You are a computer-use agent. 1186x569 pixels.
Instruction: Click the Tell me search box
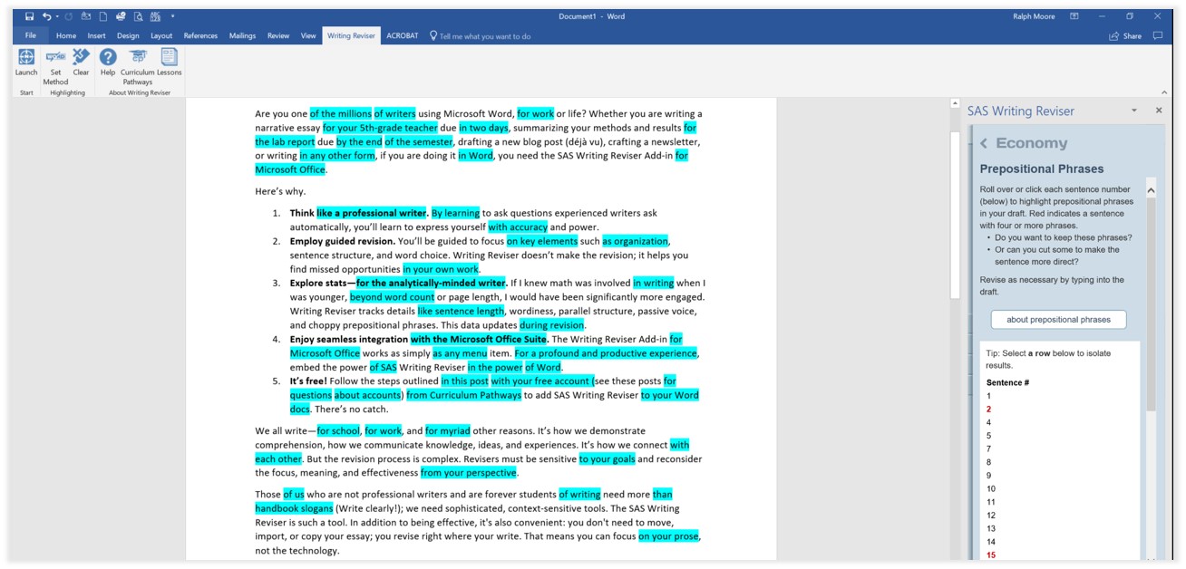tap(484, 36)
